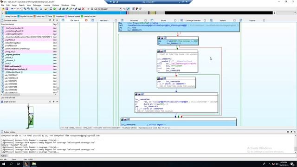Click the blue down-arrow toolbar icon

[x=41, y=9]
